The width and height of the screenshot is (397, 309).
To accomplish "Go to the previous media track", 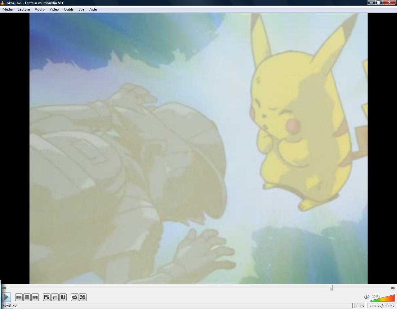I will 19,297.
